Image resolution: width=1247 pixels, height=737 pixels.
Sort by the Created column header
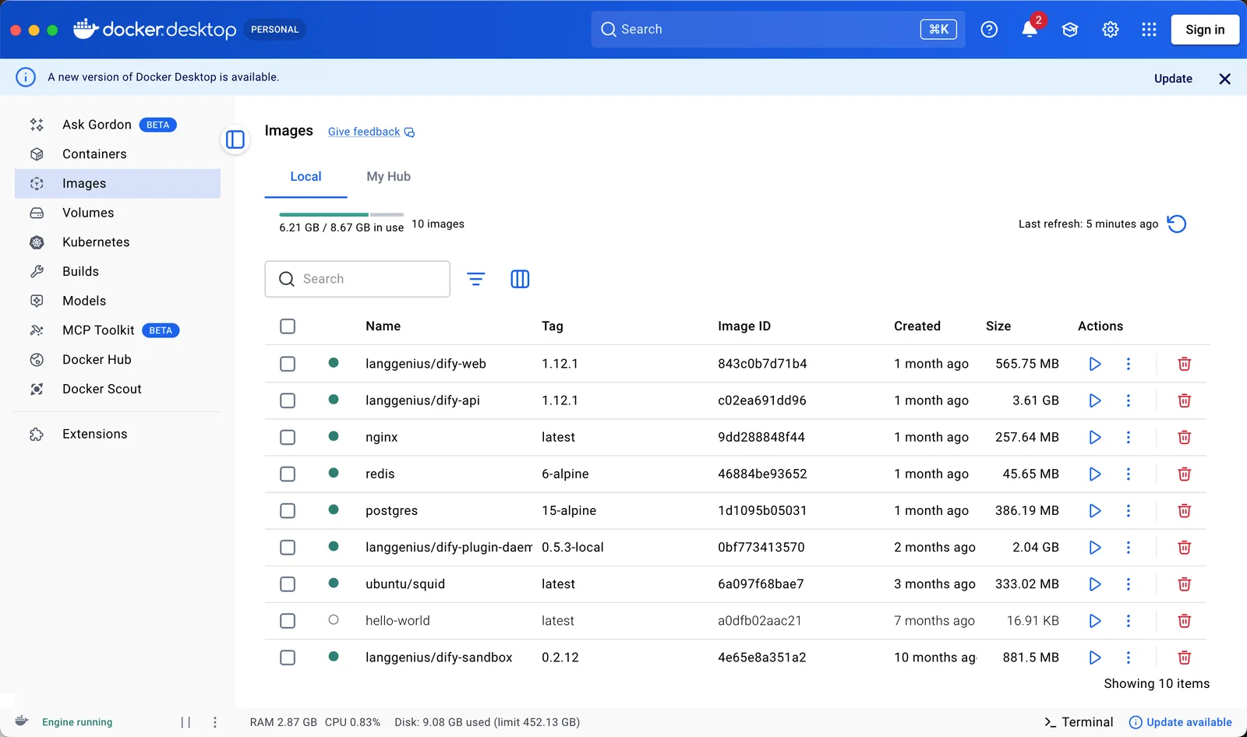917,326
